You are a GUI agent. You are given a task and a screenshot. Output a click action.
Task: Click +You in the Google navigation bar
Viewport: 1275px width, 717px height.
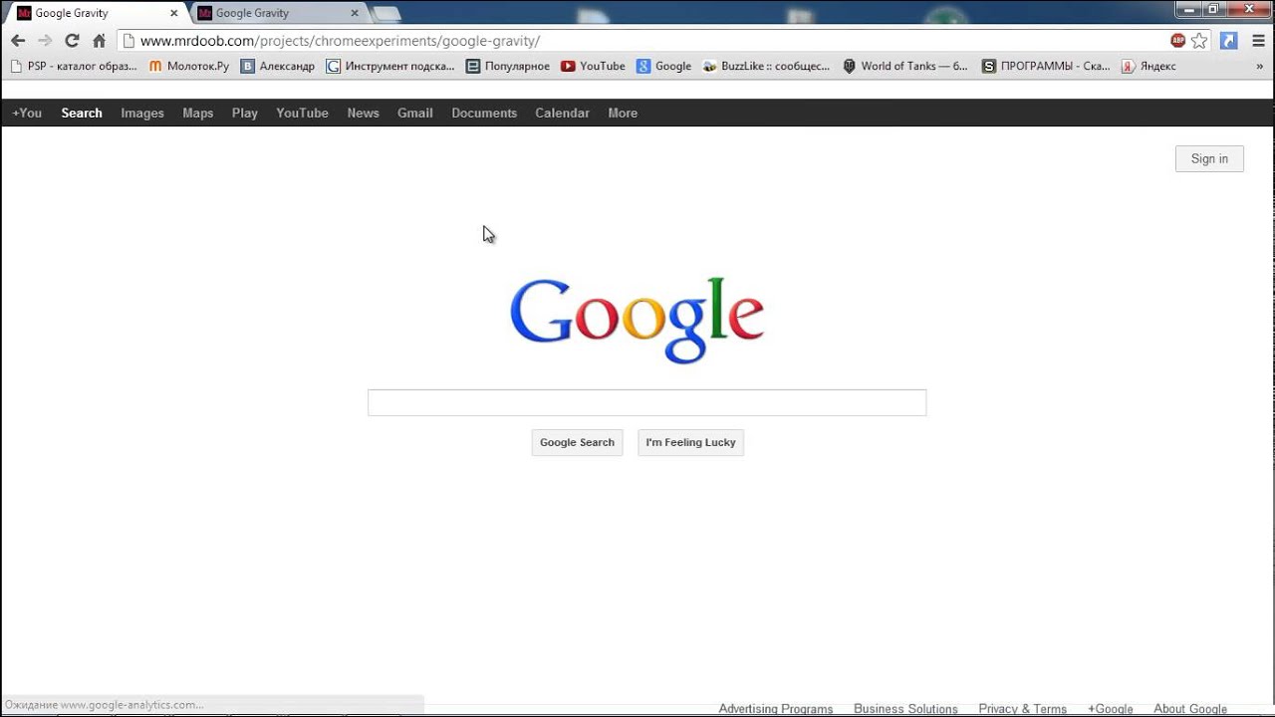click(27, 113)
